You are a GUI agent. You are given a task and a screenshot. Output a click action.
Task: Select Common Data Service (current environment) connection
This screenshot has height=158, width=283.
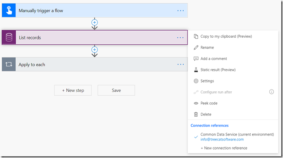[x=237, y=134]
